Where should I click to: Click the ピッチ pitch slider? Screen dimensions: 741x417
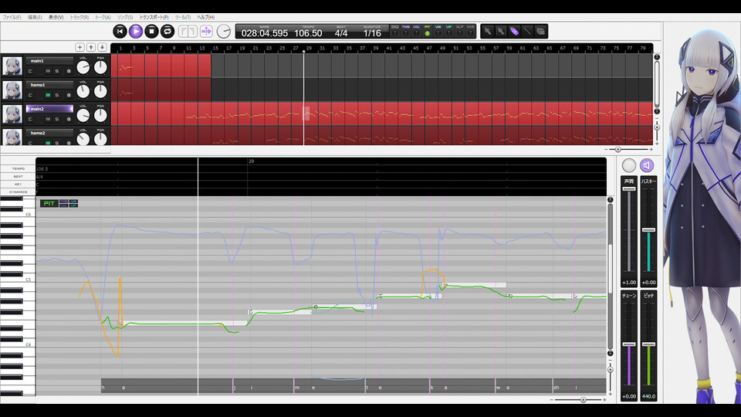(649, 346)
